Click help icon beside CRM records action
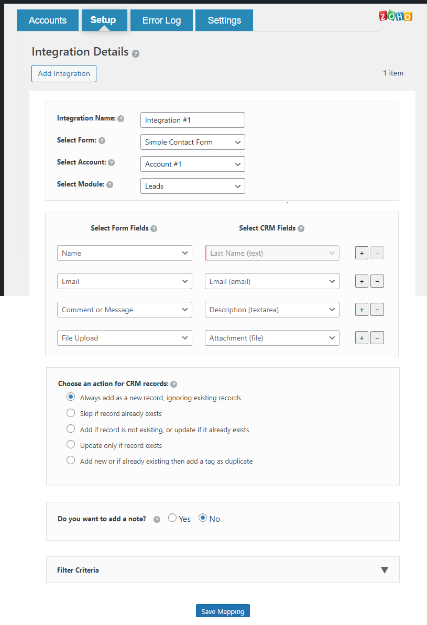 (x=173, y=384)
